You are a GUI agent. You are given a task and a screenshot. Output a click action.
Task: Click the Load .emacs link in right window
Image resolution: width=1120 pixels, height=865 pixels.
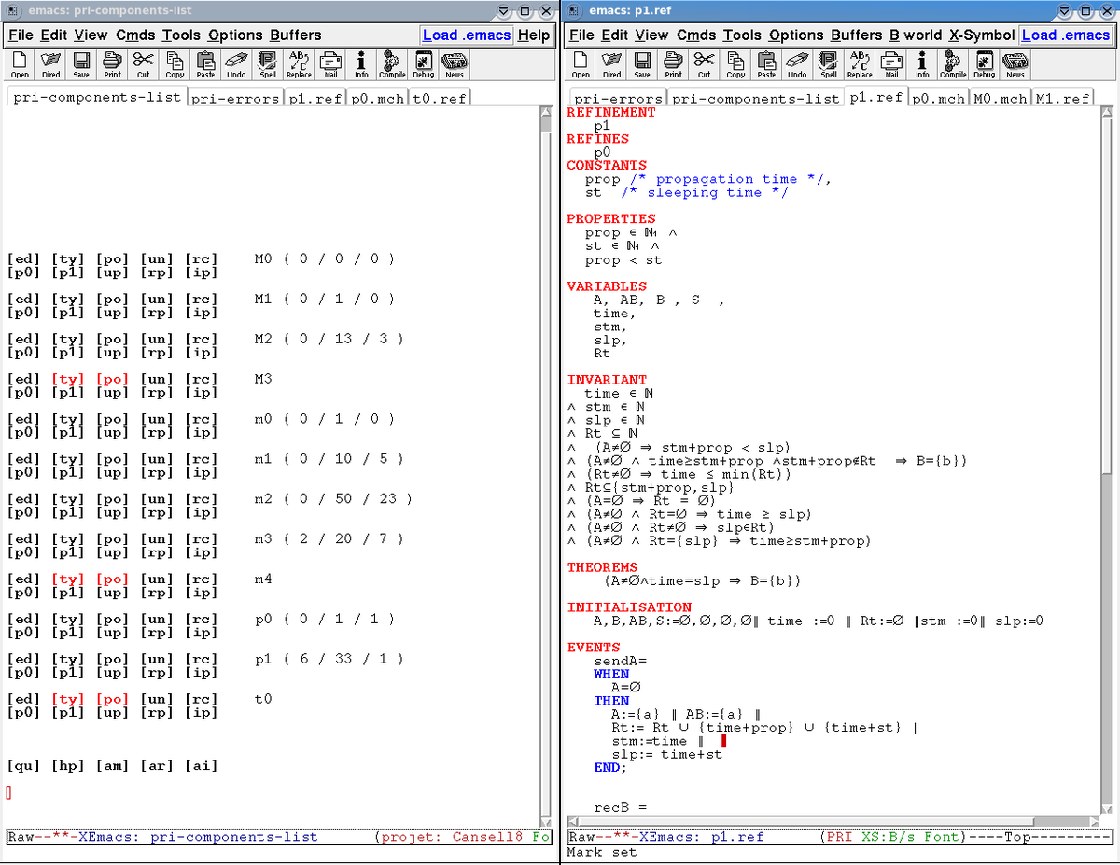pos(1065,35)
